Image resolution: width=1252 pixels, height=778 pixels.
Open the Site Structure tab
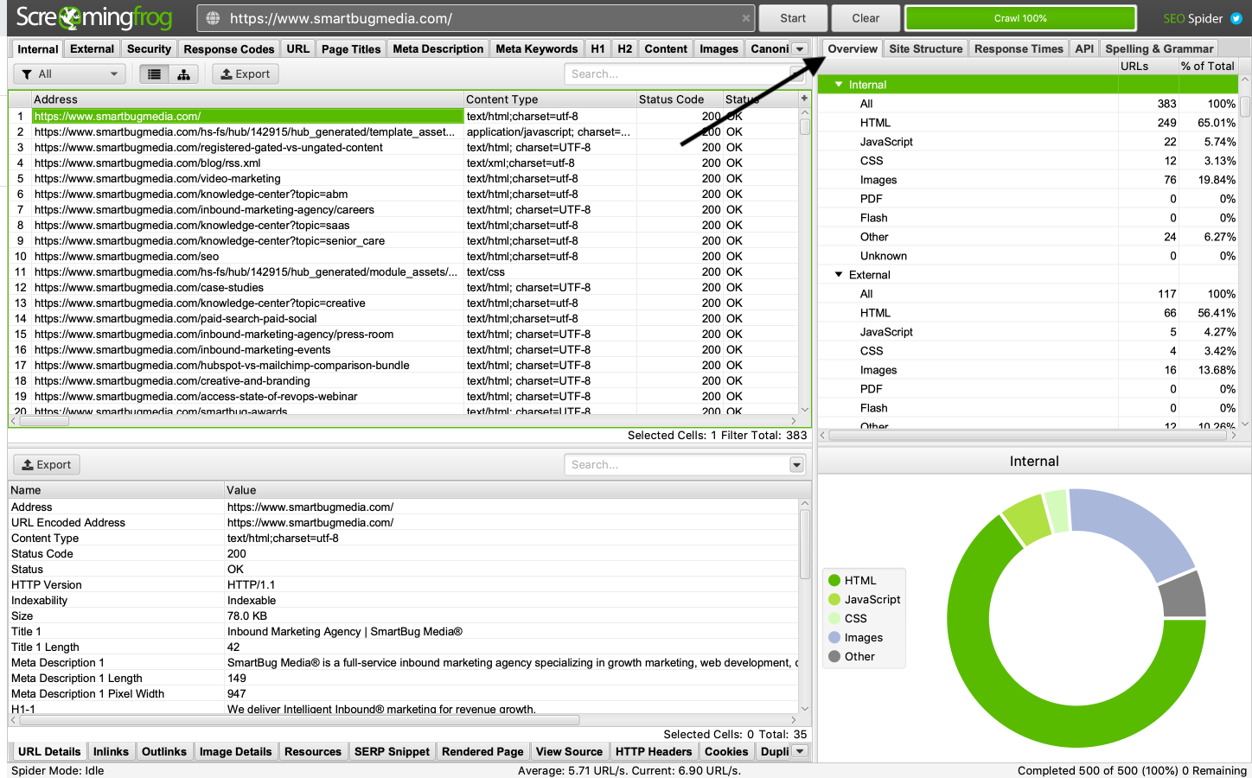[x=925, y=48]
